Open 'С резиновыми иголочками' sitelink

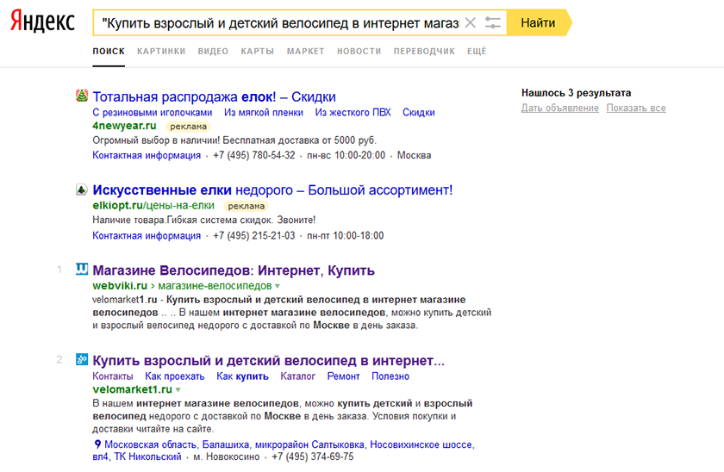(x=153, y=113)
